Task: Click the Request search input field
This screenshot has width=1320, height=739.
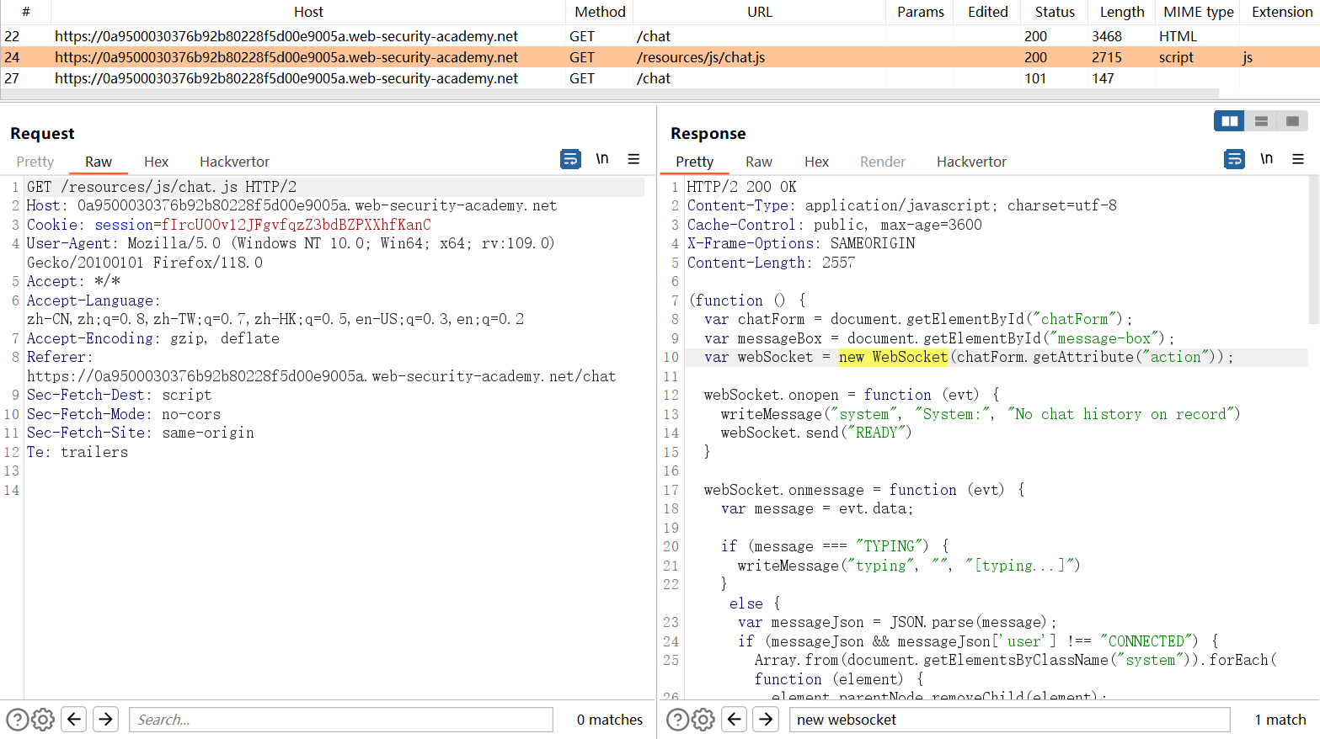Action: coord(340,720)
